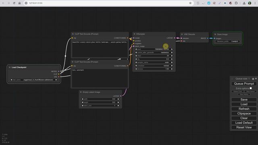Click the browser forward arrow
The height and width of the screenshot is (145, 258).
[8, 3]
